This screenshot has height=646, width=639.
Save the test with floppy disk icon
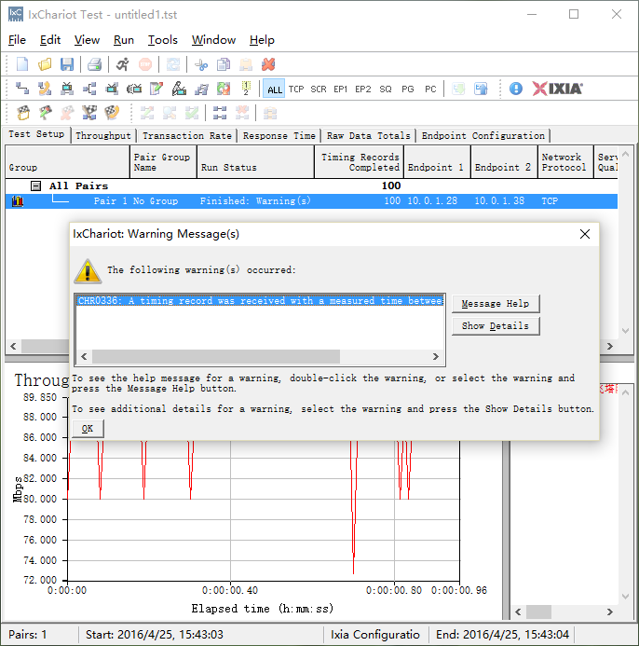[67, 64]
